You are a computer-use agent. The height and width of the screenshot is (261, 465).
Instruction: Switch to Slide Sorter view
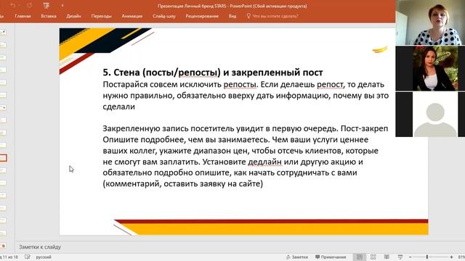373,257
